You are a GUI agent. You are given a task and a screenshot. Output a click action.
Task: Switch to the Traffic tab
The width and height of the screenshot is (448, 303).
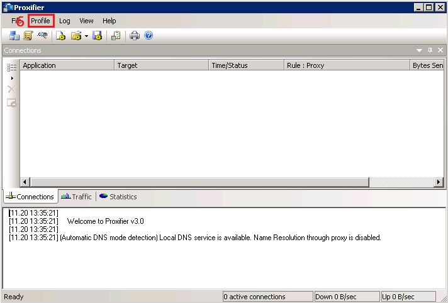(76, 197)
